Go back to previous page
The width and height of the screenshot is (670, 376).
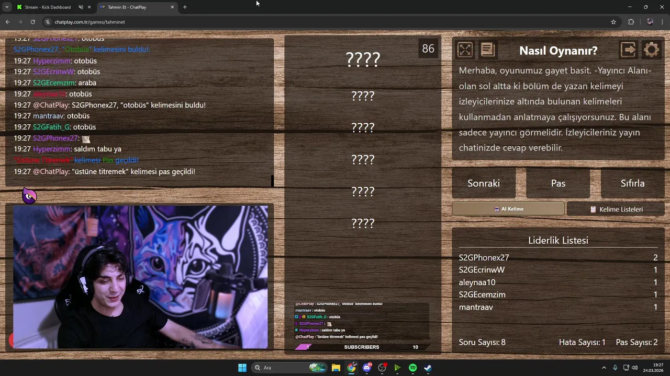click(7, 22)
